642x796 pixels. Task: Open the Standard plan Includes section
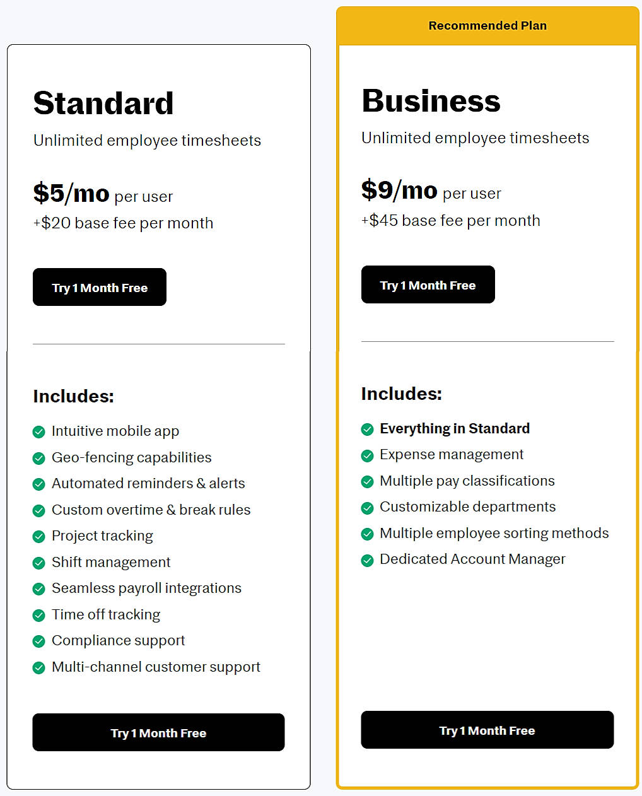pos(73,396)
